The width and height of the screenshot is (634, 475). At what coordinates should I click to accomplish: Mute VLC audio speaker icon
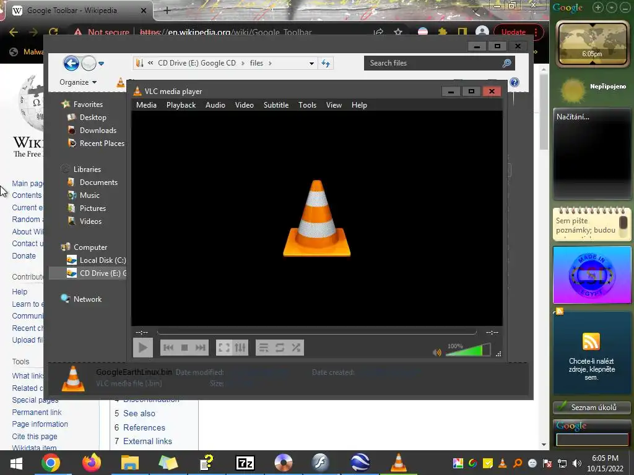437,352
